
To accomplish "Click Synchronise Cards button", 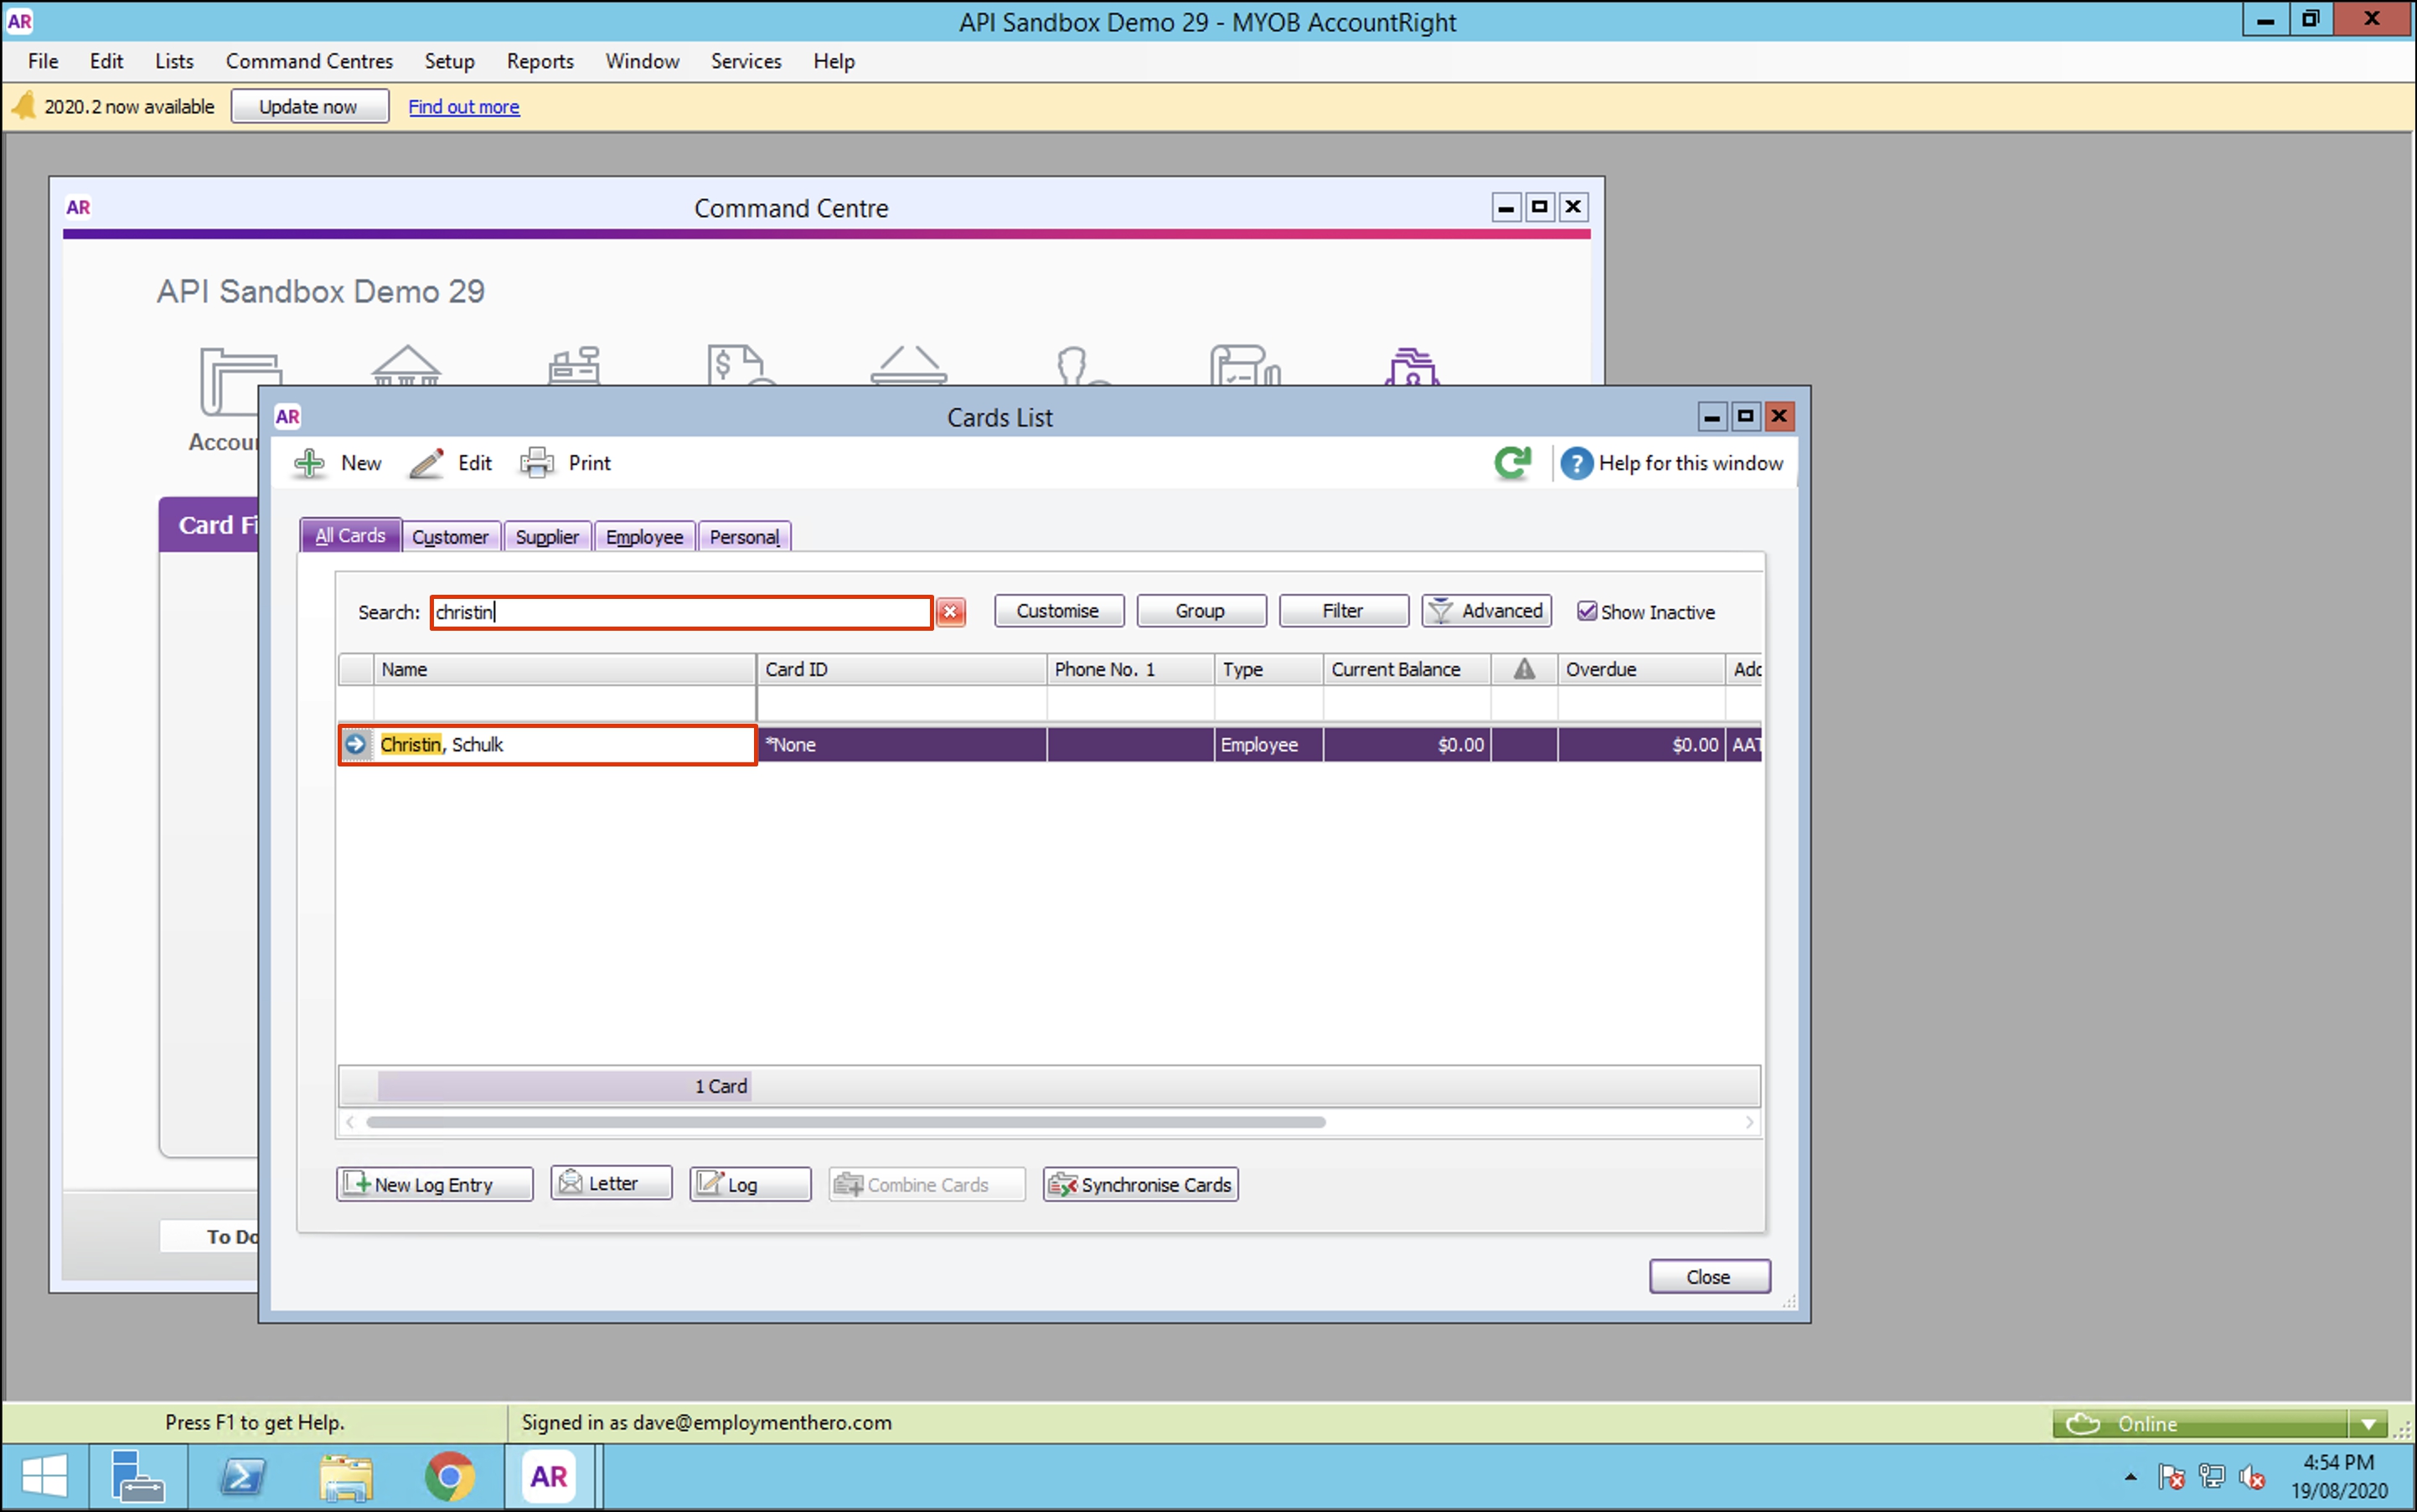I will click(x=1140, y=1184).
